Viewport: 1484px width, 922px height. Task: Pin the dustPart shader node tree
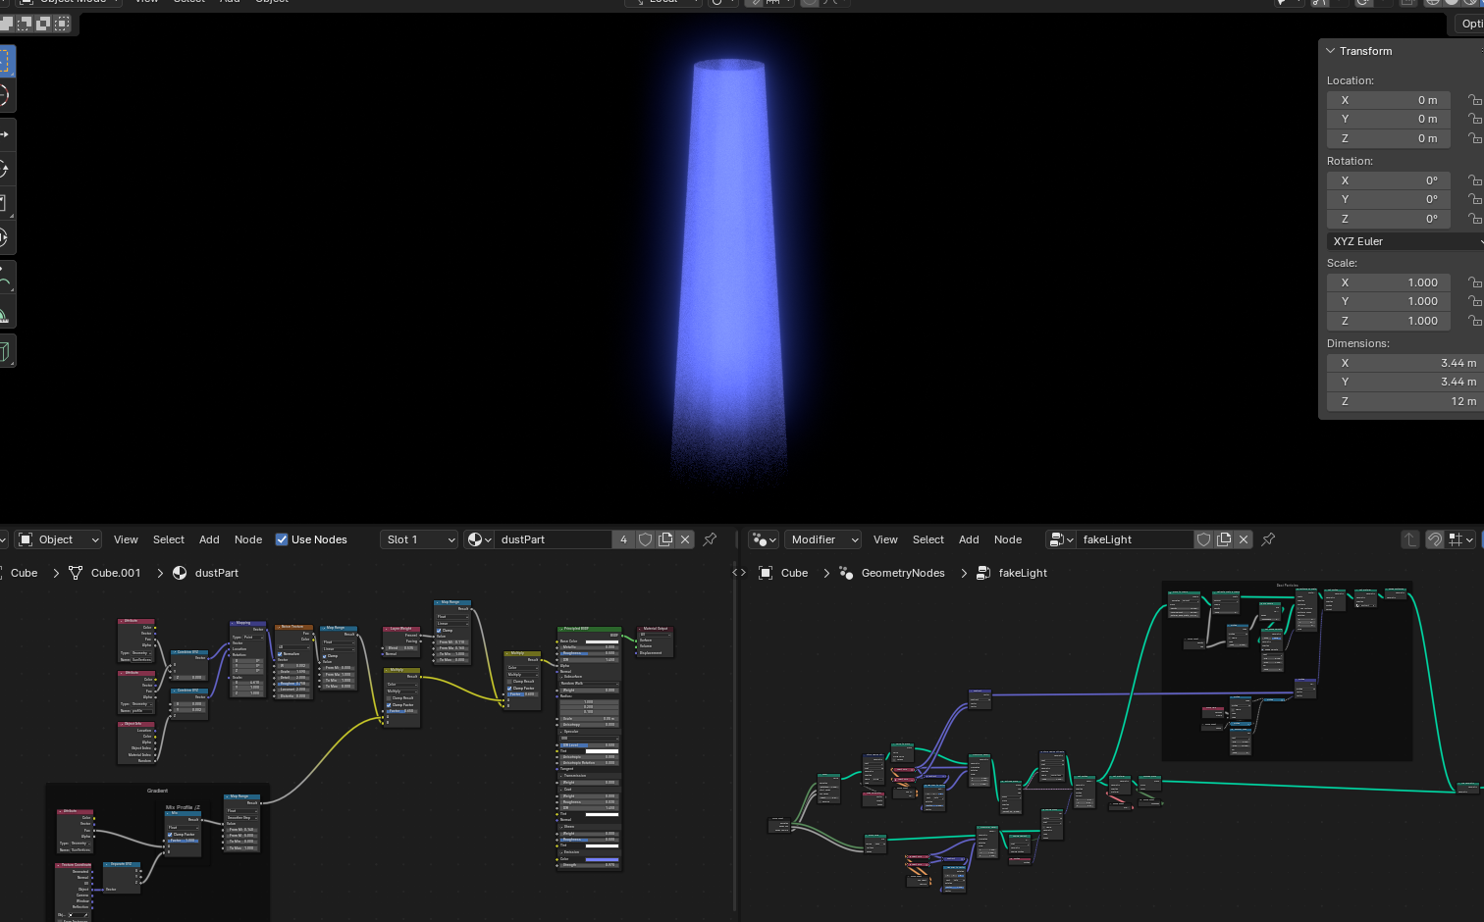tap(710, 539)
